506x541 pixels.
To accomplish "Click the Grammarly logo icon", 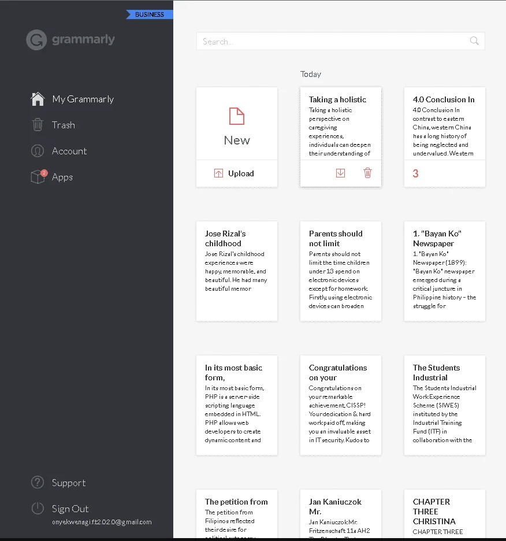I will (36, 40).
